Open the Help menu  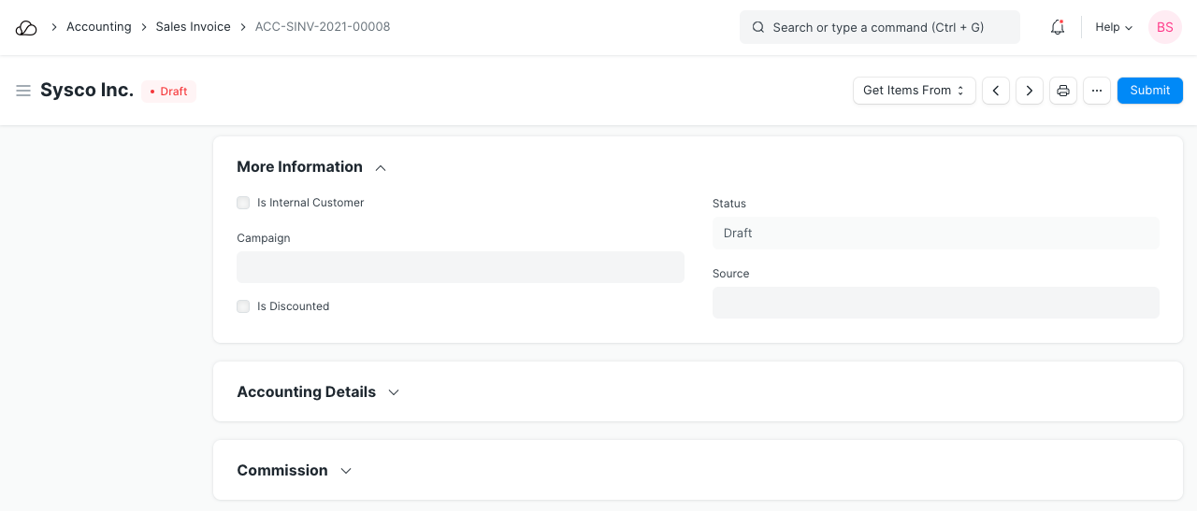(x=1114, y=28)
